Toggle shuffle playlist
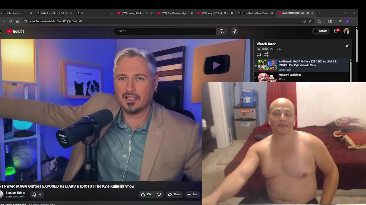The width and height of the screenshot is (366, 205). [266, 54]
